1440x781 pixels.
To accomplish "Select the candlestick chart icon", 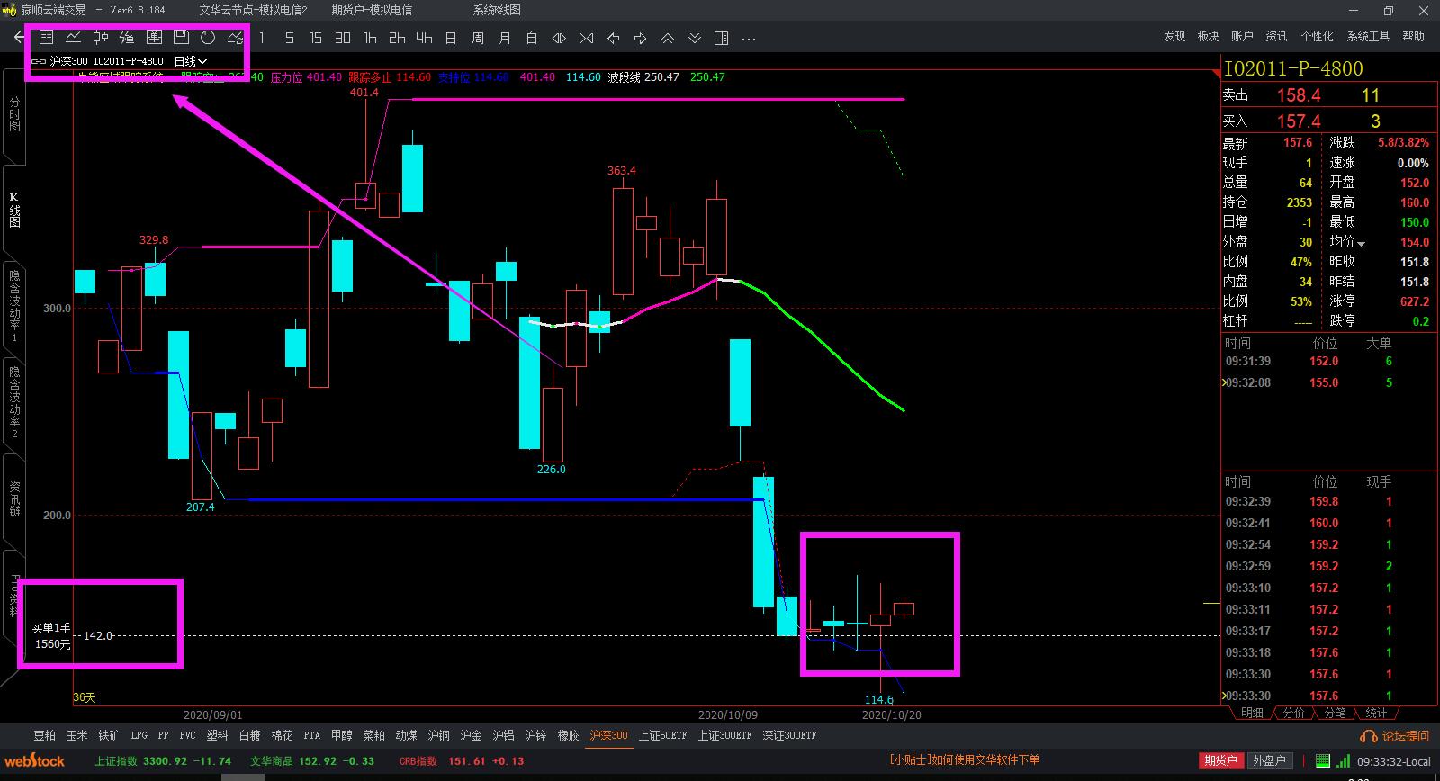I will pyautogui.click(x=100, y=38).
